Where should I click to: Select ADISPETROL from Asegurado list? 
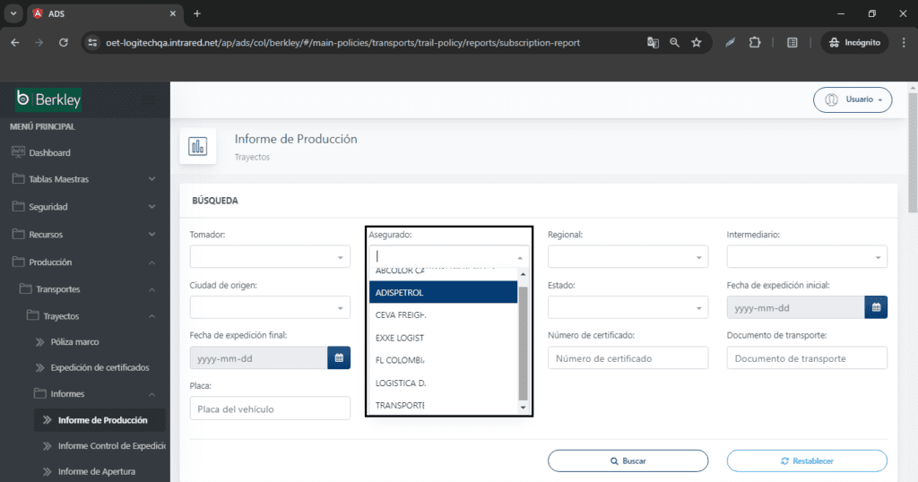pyautogui.click(x=443, y=292)
